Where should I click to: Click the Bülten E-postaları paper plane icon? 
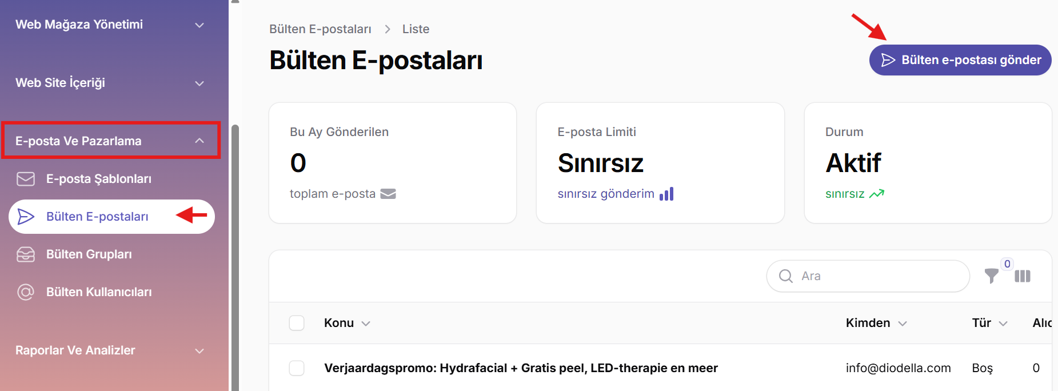(26, 217)
